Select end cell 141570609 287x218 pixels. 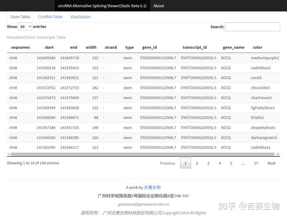pos(69,98)
